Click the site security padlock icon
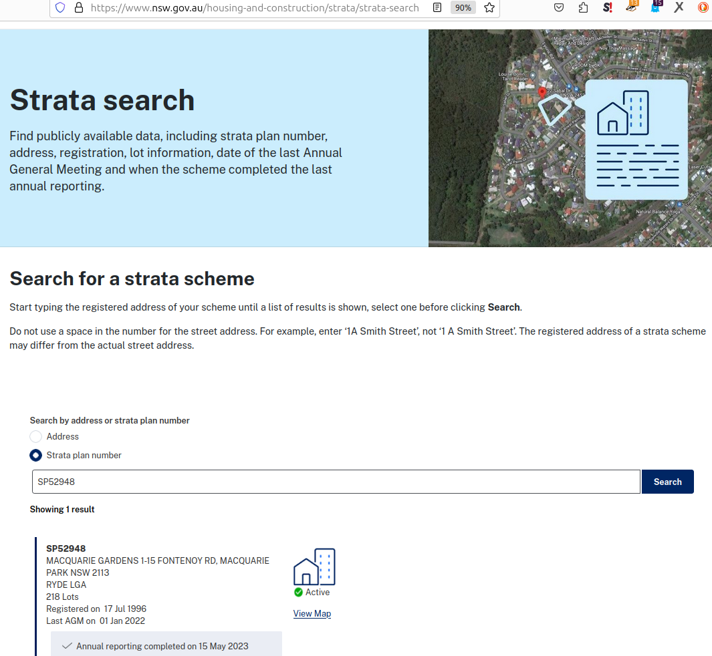Screen dimensions: 712x656 tap(79, 8)
